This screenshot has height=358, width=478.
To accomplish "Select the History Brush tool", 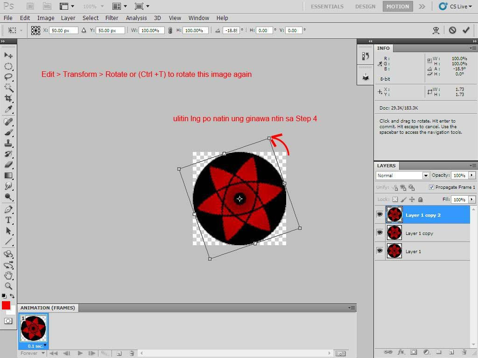I will [8, 154].
